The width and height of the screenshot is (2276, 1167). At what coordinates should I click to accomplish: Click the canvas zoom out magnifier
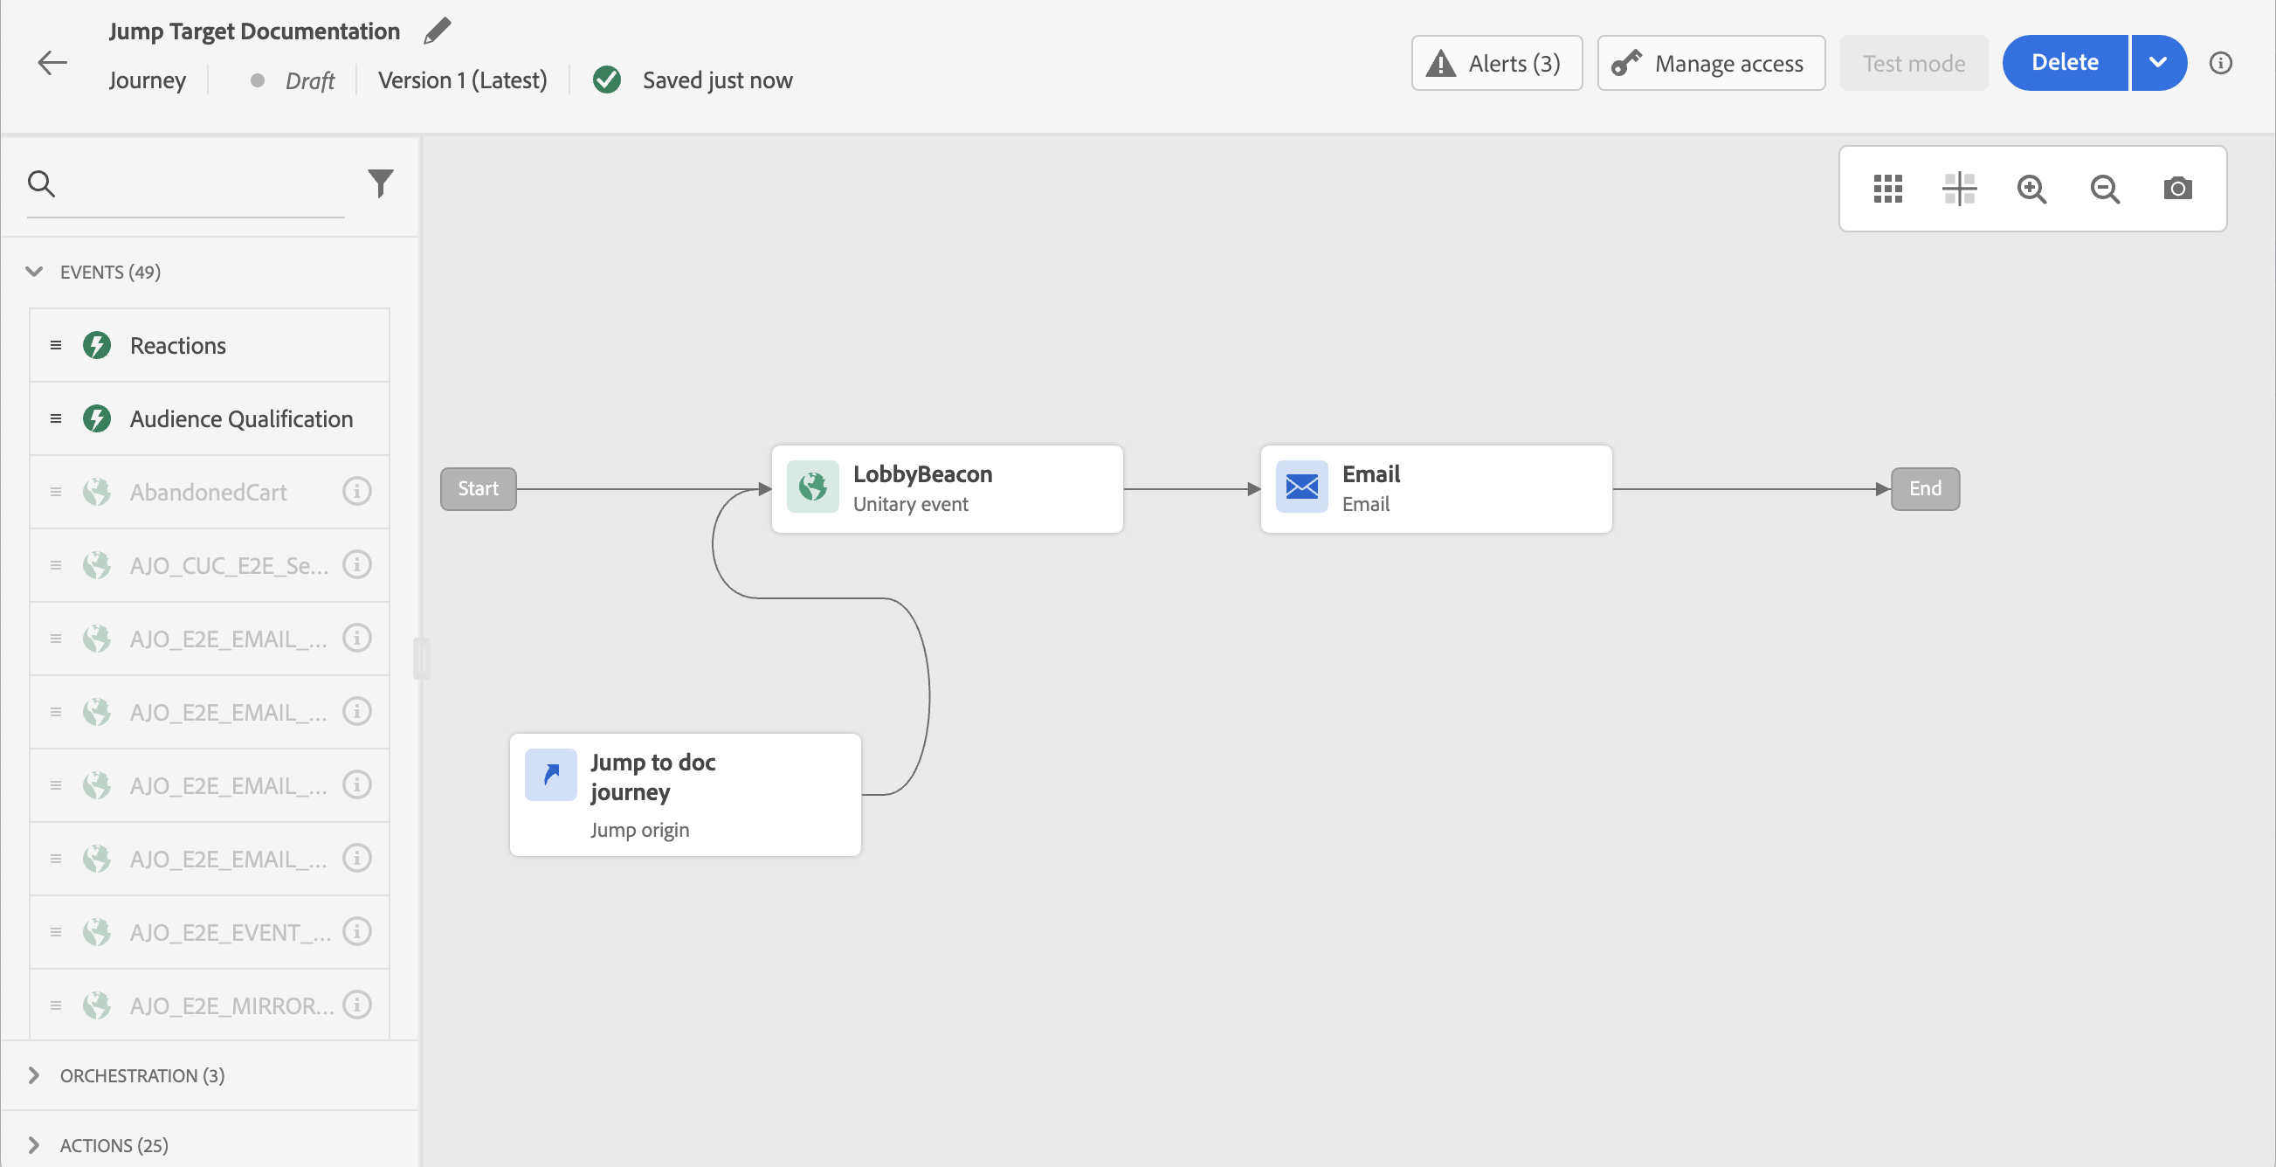[x=2105, y=188]
